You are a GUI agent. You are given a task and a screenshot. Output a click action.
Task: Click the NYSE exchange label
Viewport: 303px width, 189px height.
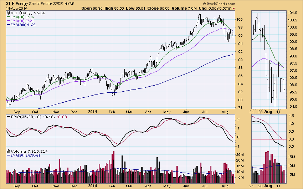70,4
